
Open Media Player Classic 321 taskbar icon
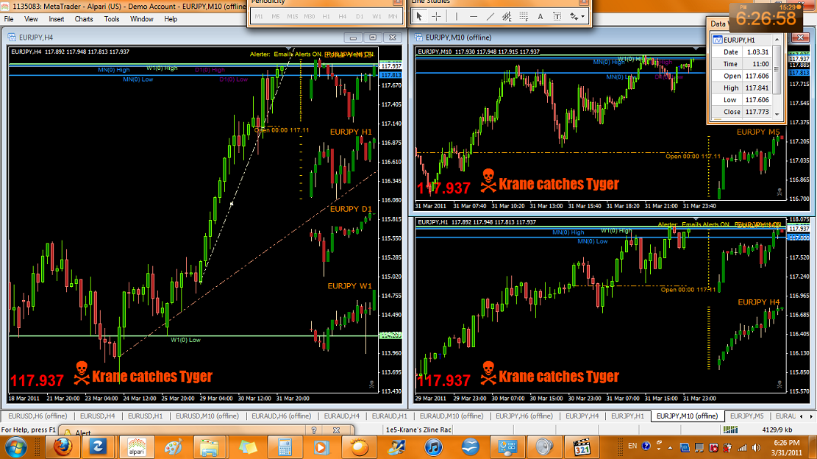(581, 447)
